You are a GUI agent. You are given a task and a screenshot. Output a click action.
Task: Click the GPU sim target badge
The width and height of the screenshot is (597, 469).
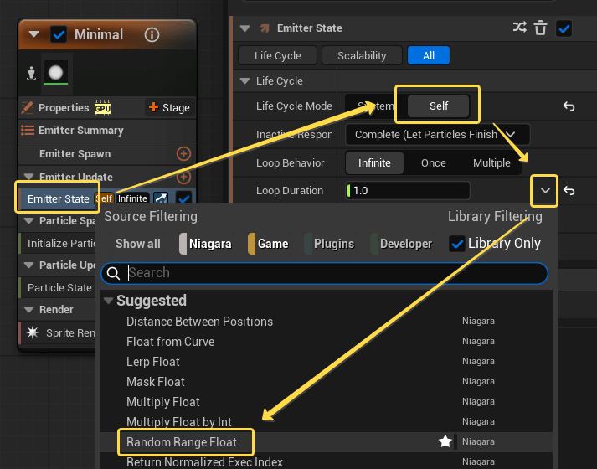pyautogui.click(x=102, y=108)
